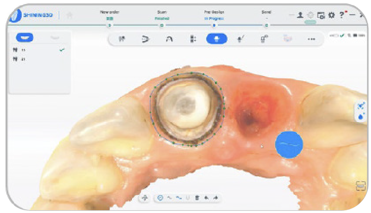
Task: Toggle the blue droplet icon on right edge
Action: pyautogui.click(x=361, y=116)
